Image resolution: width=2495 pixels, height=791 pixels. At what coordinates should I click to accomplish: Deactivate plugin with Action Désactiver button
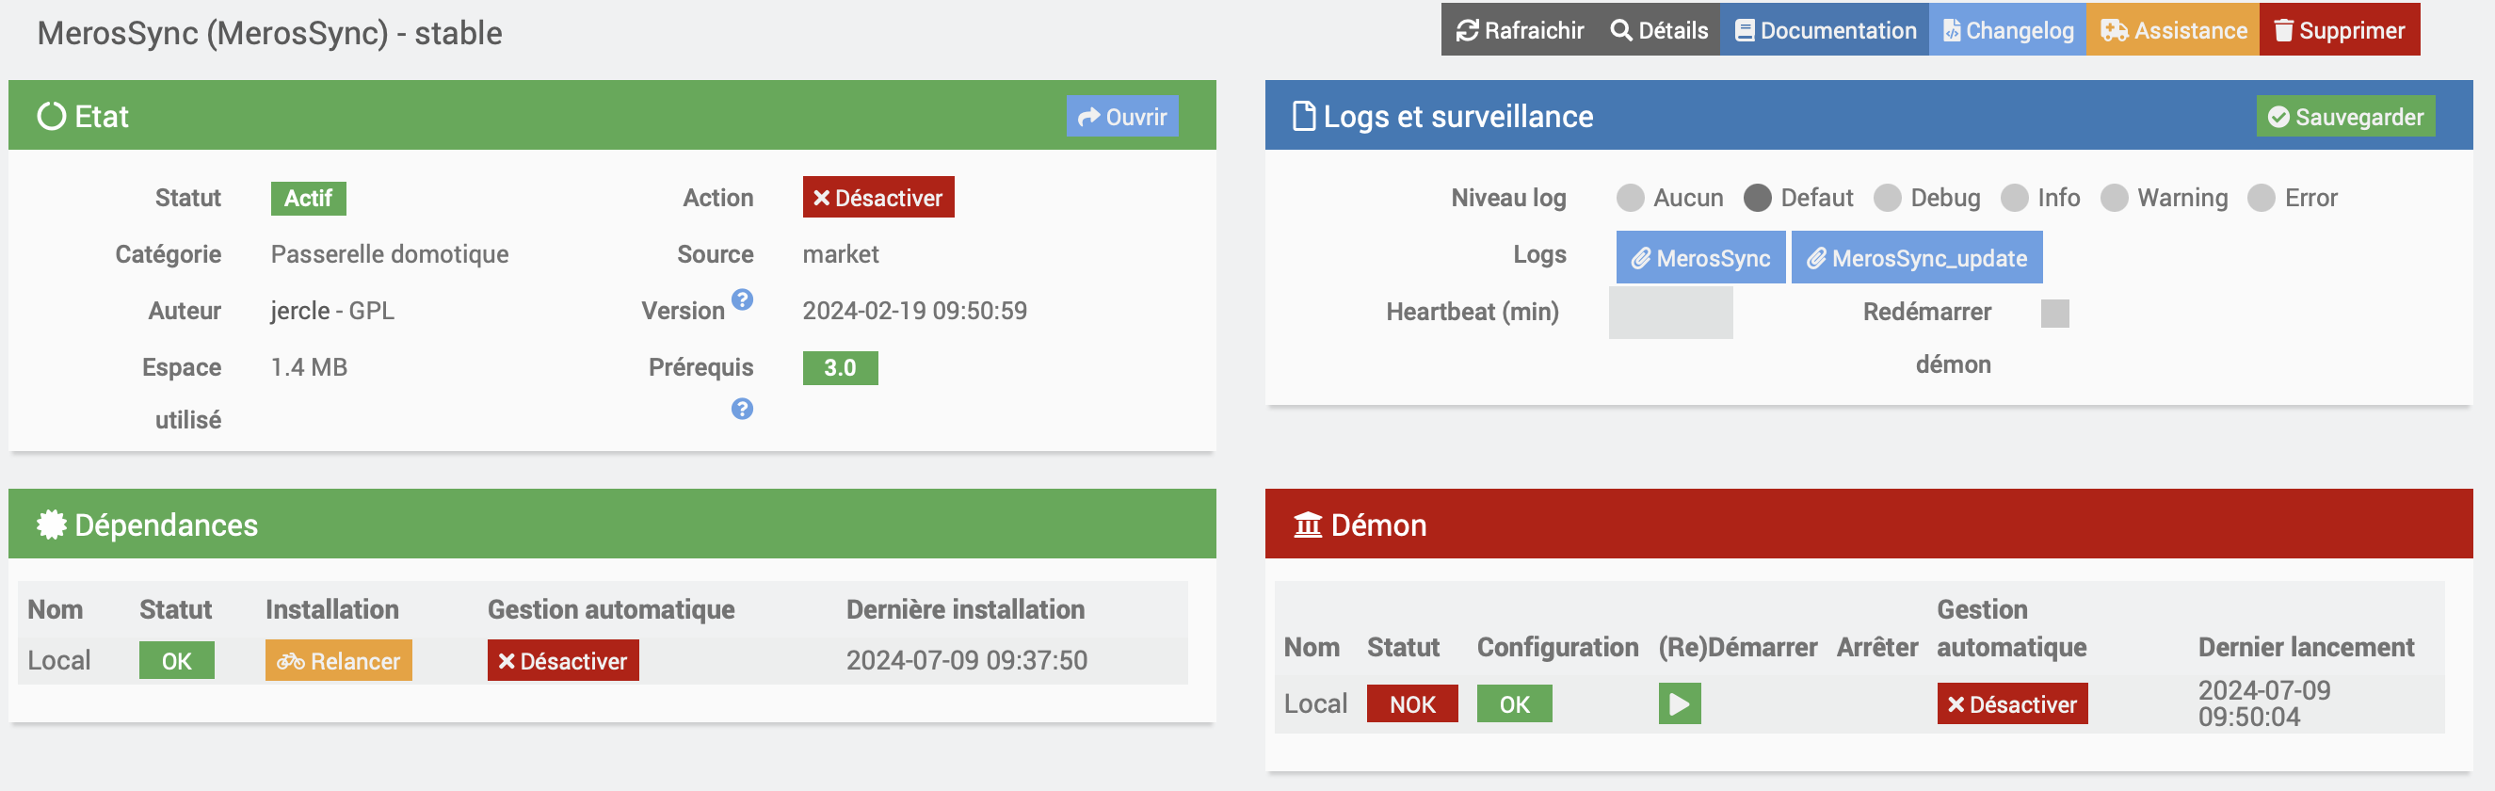pyautogui.click(x=878, y=198)
